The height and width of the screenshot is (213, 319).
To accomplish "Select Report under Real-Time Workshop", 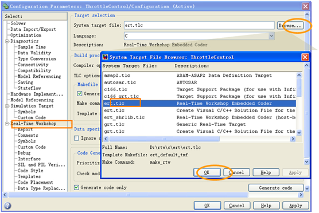I will (x=25, y=129).
